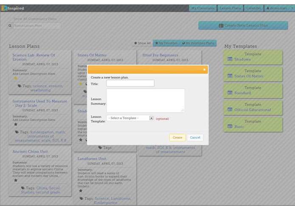Click tag icon on Instruments Used To Measure card
Viewport: 295px width, 210px height.
[x=17, y=132]
